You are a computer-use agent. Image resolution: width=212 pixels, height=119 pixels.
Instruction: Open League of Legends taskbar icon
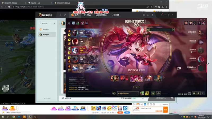(30, 117)
